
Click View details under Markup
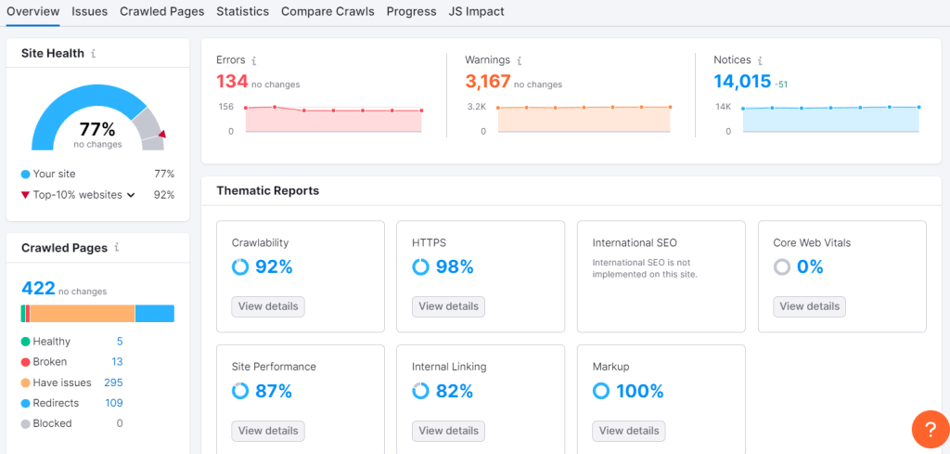pyautogui.click(x=629, y=431)
